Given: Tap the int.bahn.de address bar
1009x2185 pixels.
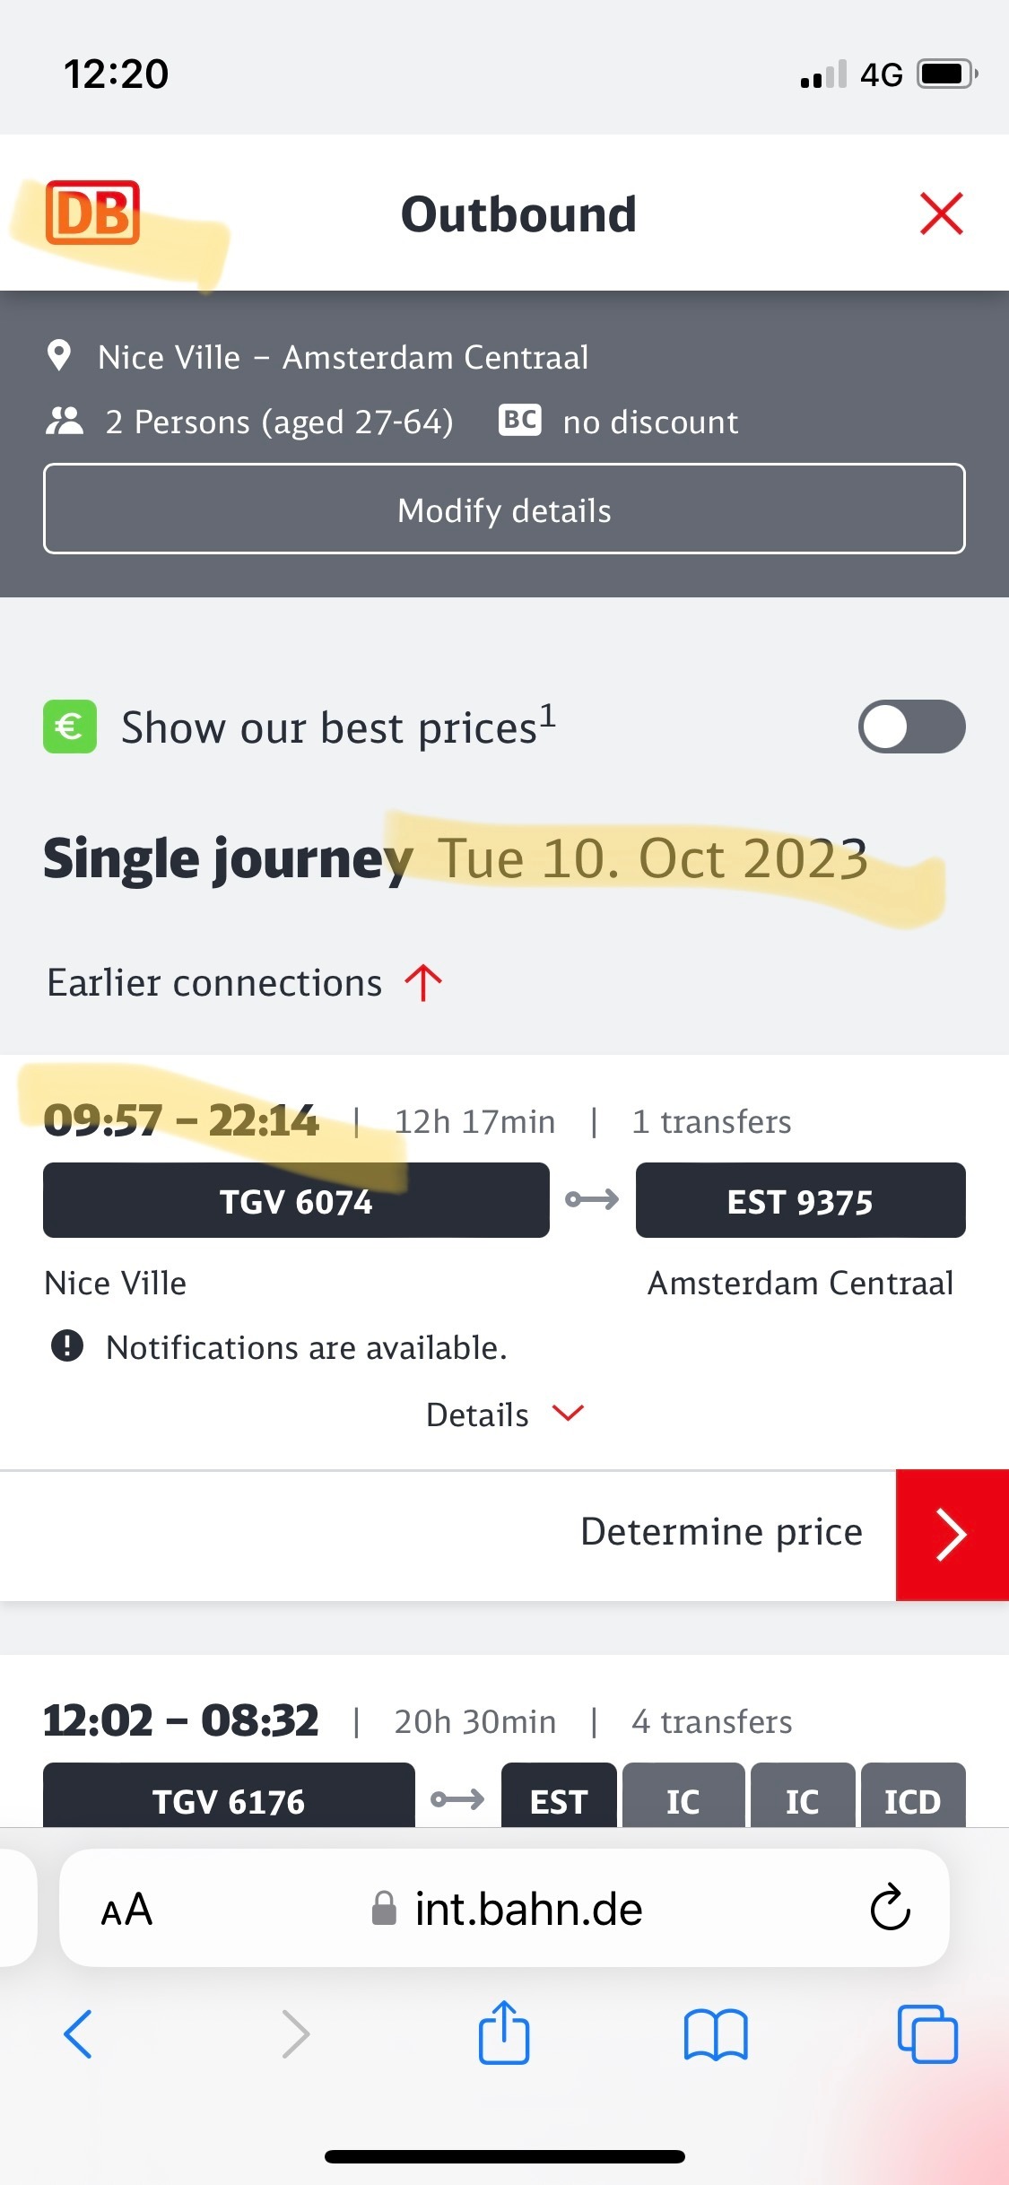Looking at the screenshot, I should coord(504,1908).
